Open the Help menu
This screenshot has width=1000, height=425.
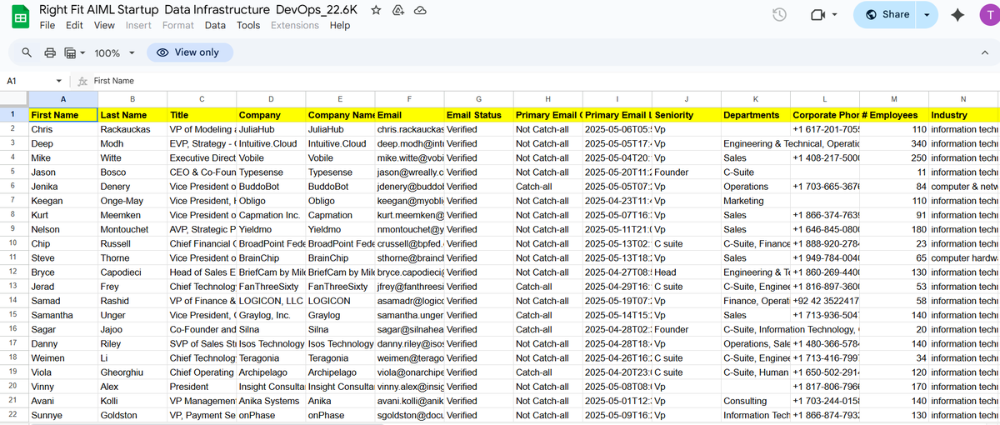click(340, 26)
